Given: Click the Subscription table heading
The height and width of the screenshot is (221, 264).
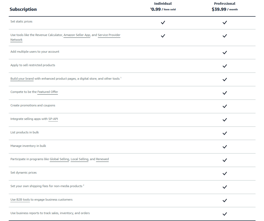Looking at the screenshot, I should point(23,9).
